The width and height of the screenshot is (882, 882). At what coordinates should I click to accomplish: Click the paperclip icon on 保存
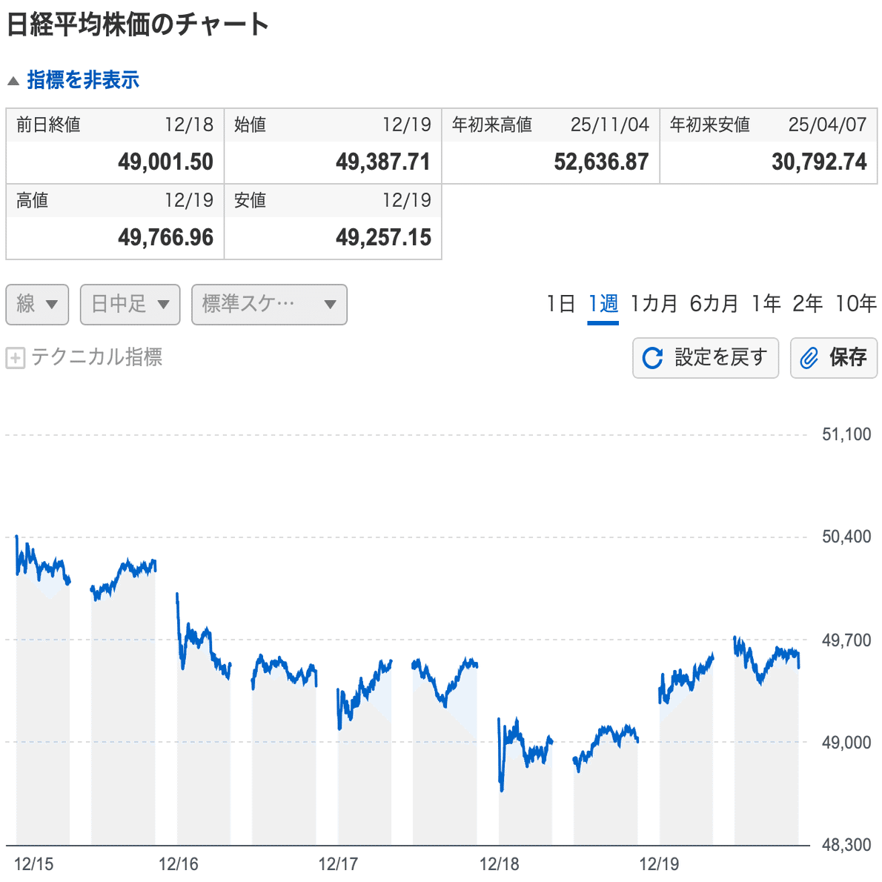pyautogui.click(x=809, y=358)
